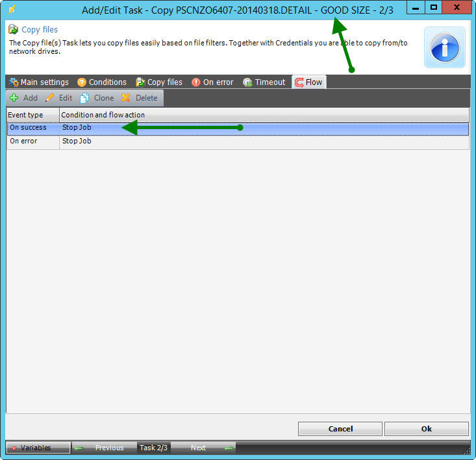Confirm with the Ok button
The height and width of the screenshot is (460, 476).
[426, 429]
